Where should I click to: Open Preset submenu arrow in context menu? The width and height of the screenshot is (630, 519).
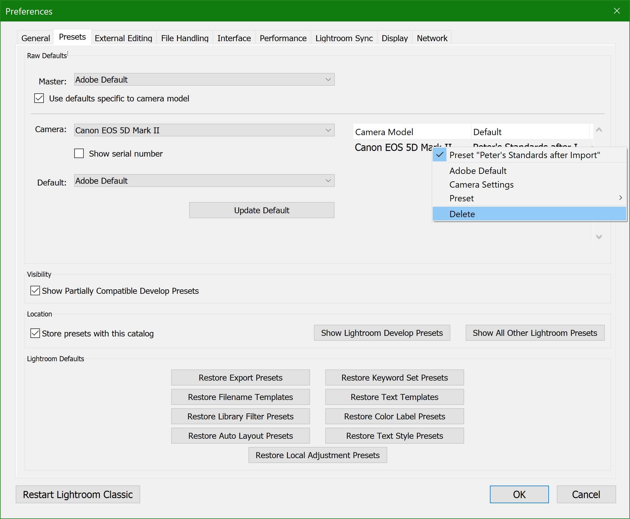click(x=620, y=198)
